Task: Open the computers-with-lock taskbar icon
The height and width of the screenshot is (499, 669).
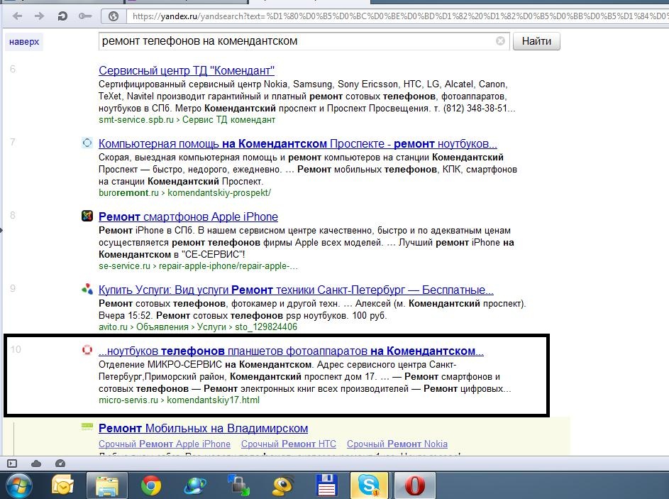Action: coord(238,486)
